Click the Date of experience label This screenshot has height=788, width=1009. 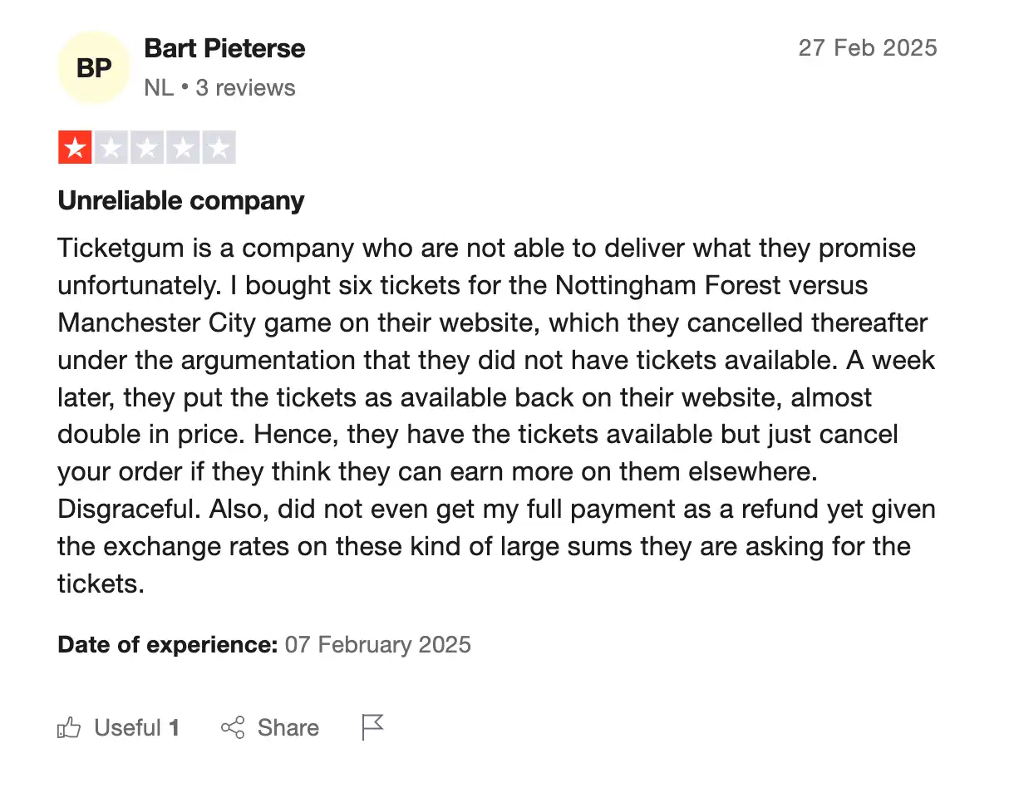[166, 644]
